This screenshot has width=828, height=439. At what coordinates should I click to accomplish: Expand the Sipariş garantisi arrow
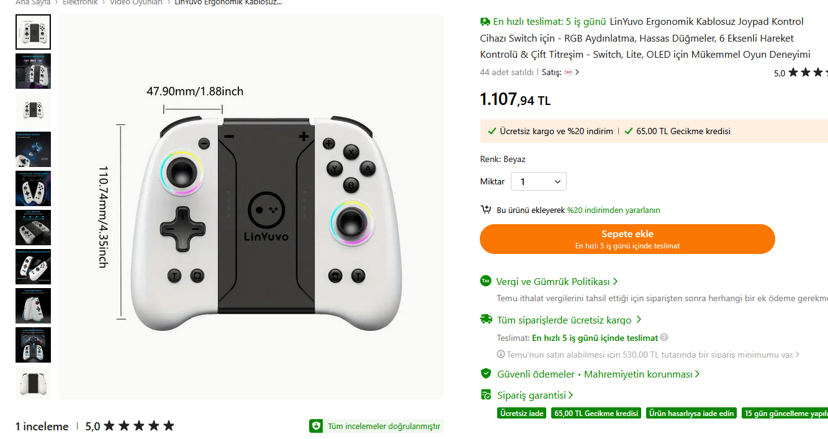570,395
